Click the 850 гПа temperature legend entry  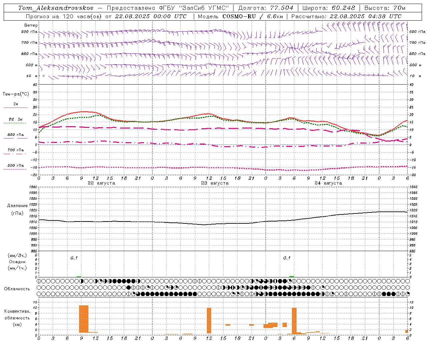[16, 135]
